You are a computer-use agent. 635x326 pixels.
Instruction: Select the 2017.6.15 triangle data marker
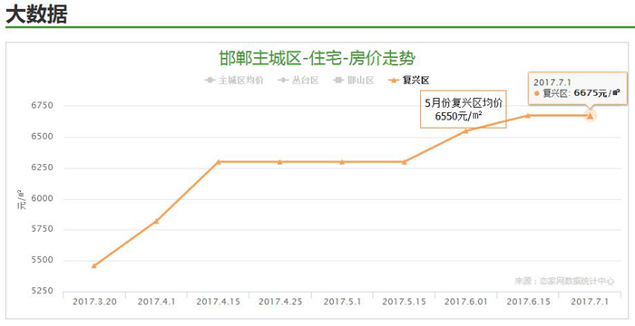click(x=528, y=115)
